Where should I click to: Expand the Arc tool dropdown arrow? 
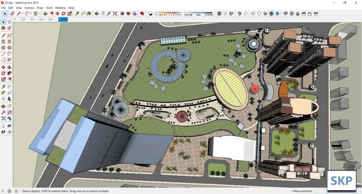pyautogui.click(x=31, y=14)
